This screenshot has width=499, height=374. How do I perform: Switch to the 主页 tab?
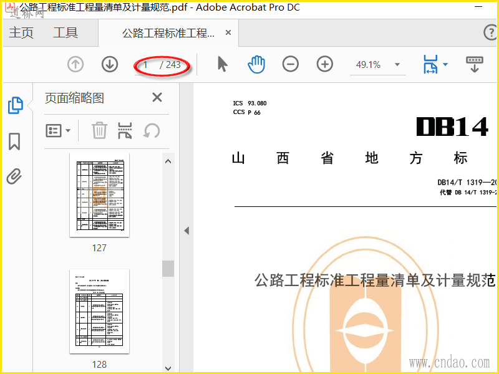click(x=21, y=33)
